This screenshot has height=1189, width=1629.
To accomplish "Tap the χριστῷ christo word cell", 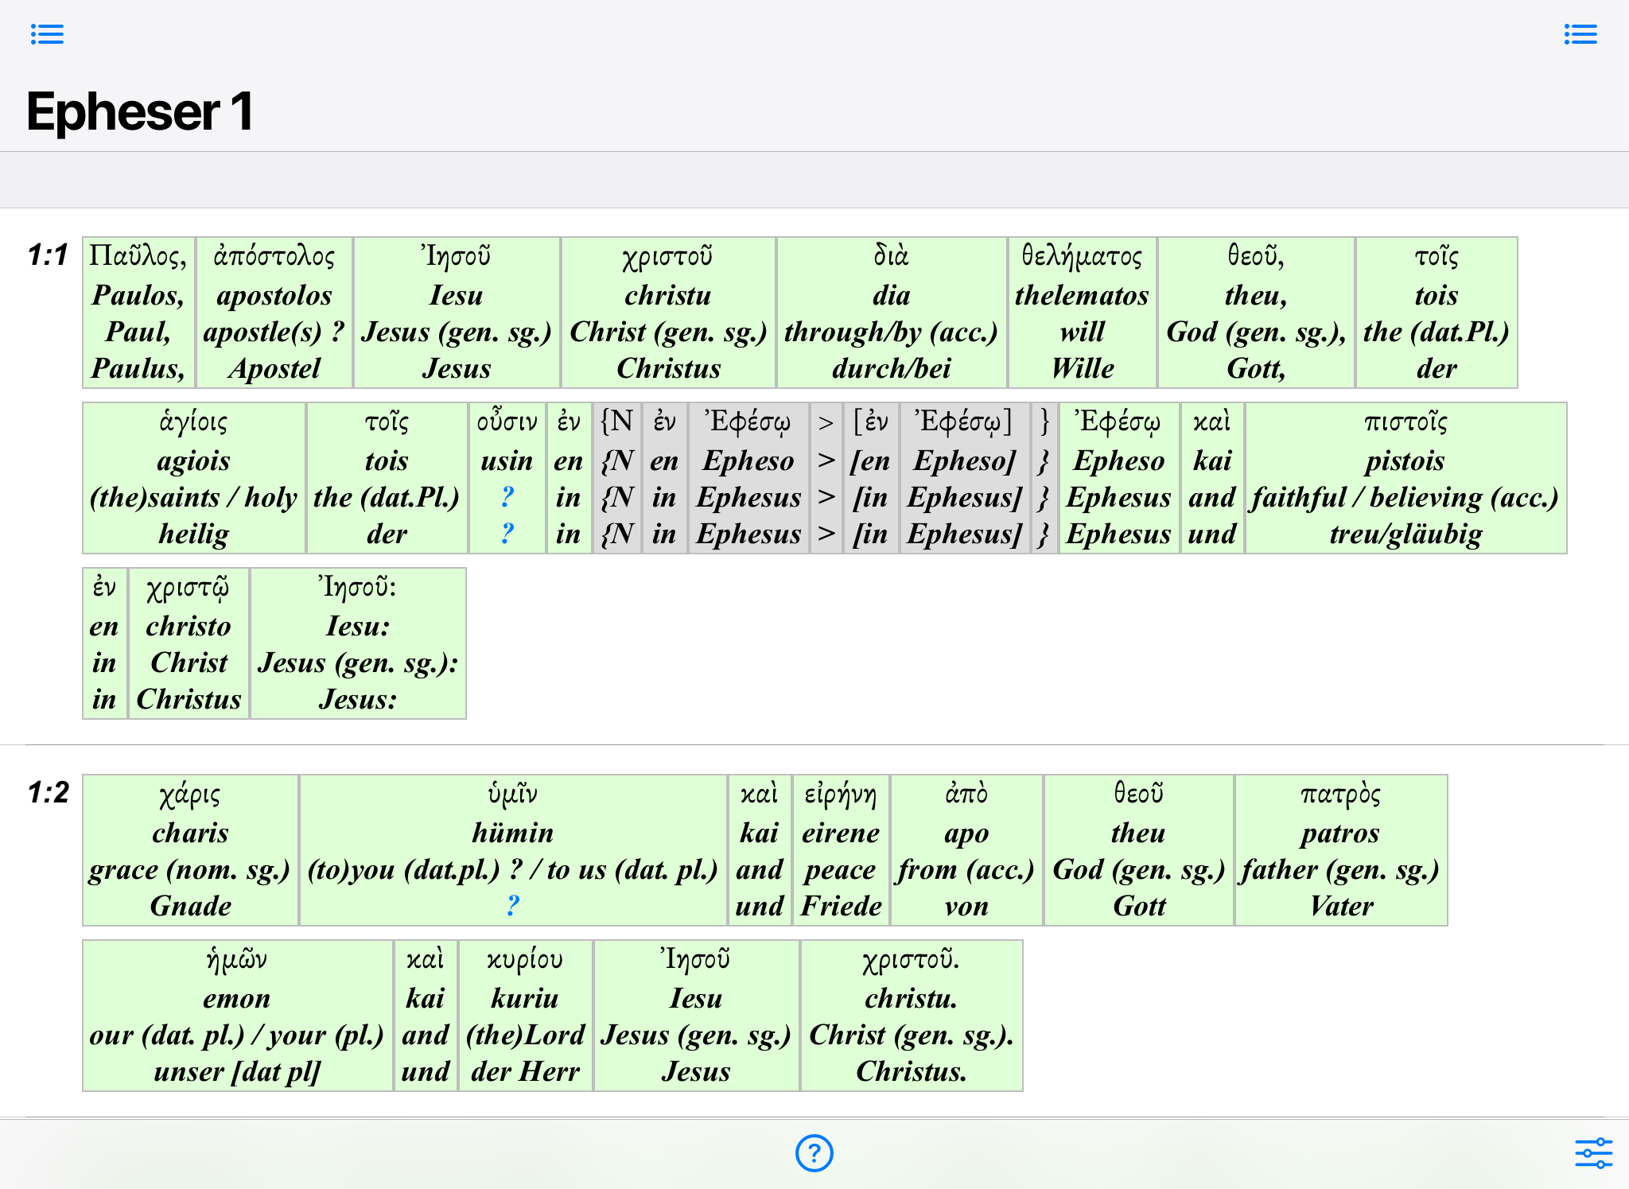I will pyautogui.click(x=189, y=643).
